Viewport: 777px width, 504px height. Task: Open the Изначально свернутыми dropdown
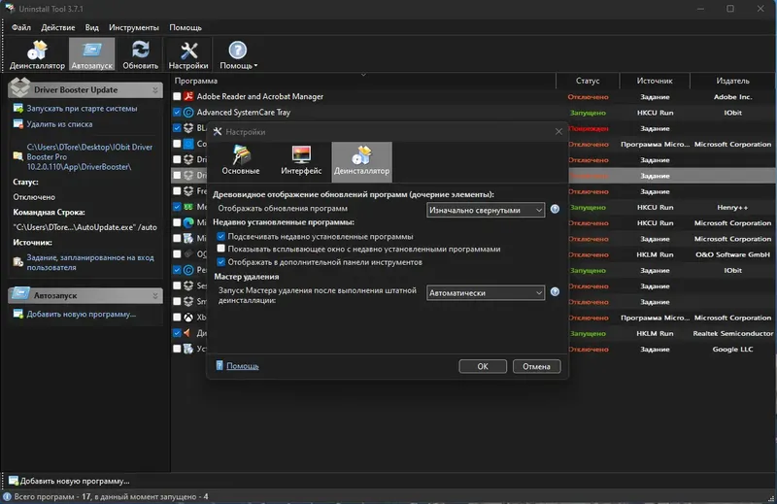(x=486, y=210)
